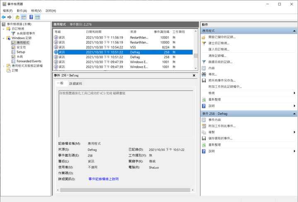The width and height of the screenshot is (298, 202).
Task: Click 開啟已儲存的記錄 action
Action: click(222, 37)
